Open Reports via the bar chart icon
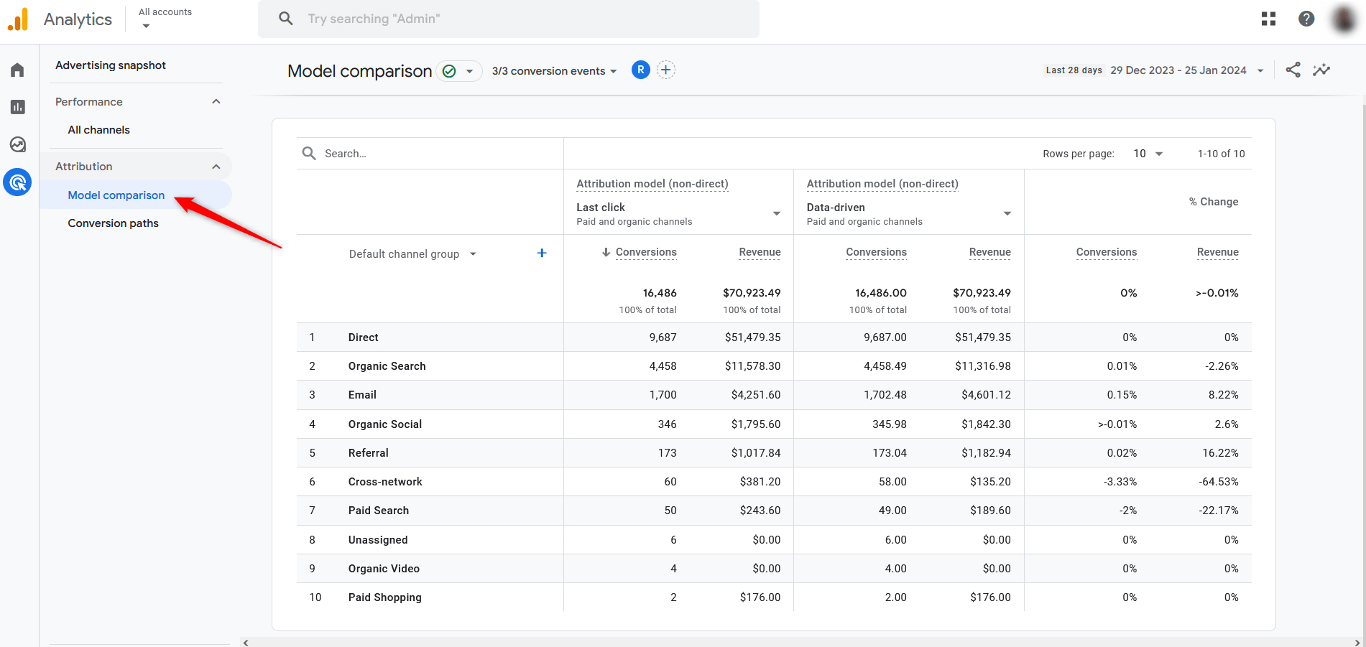Viewport: 1366px width, 647px height. 18,106
